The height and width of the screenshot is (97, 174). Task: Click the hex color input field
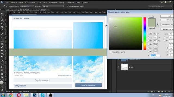[155, 56]
